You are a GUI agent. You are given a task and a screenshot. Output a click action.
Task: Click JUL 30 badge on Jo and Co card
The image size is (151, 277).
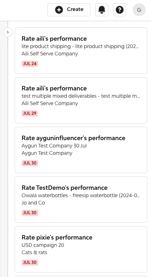(x=30, y=213)
